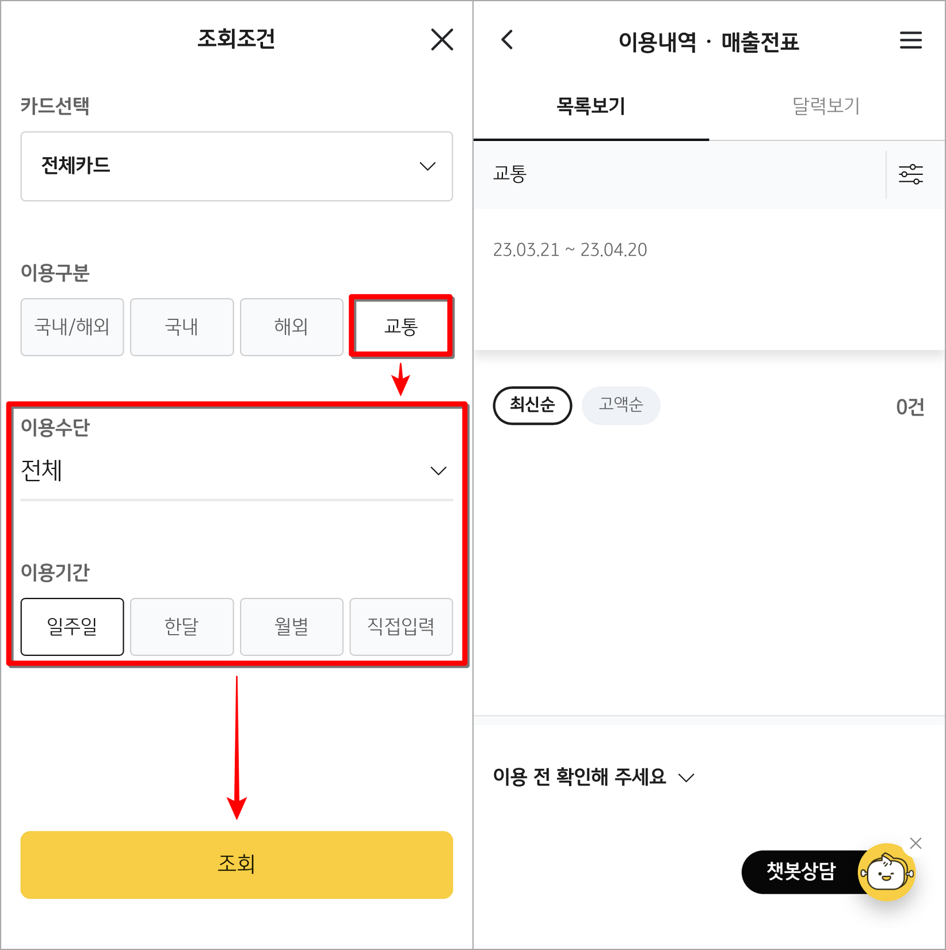Viewport: 946px width, 950px height.
Task: Select 최신순 sorting
Action: 532,406
